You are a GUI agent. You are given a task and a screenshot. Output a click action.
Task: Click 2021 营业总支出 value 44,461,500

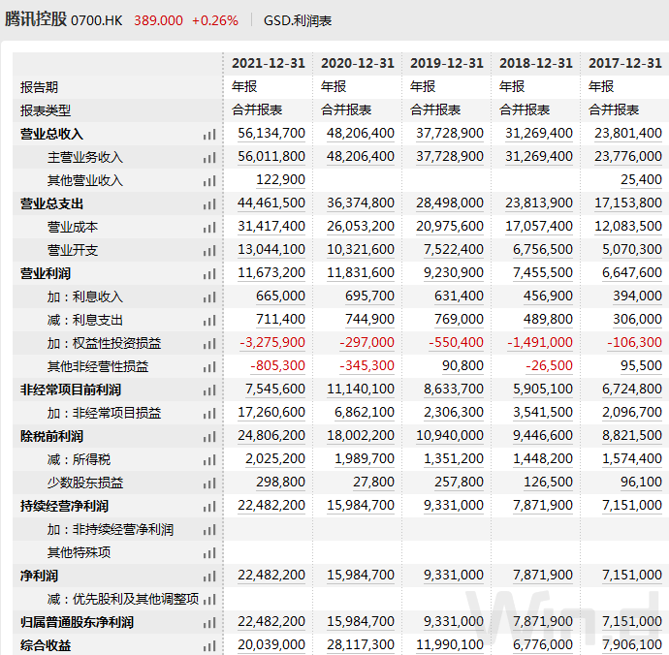coord(271,203)
